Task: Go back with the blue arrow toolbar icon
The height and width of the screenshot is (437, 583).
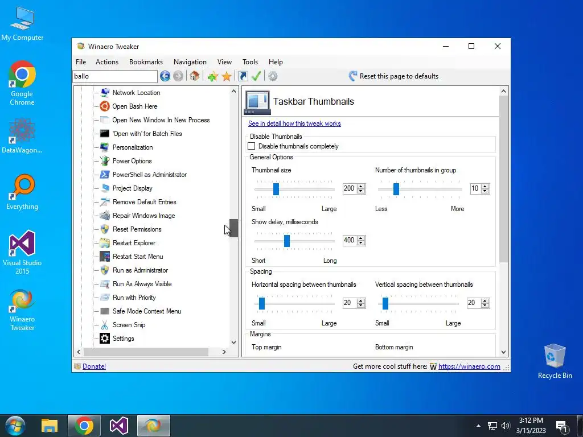Action: (x=165, y=76)
